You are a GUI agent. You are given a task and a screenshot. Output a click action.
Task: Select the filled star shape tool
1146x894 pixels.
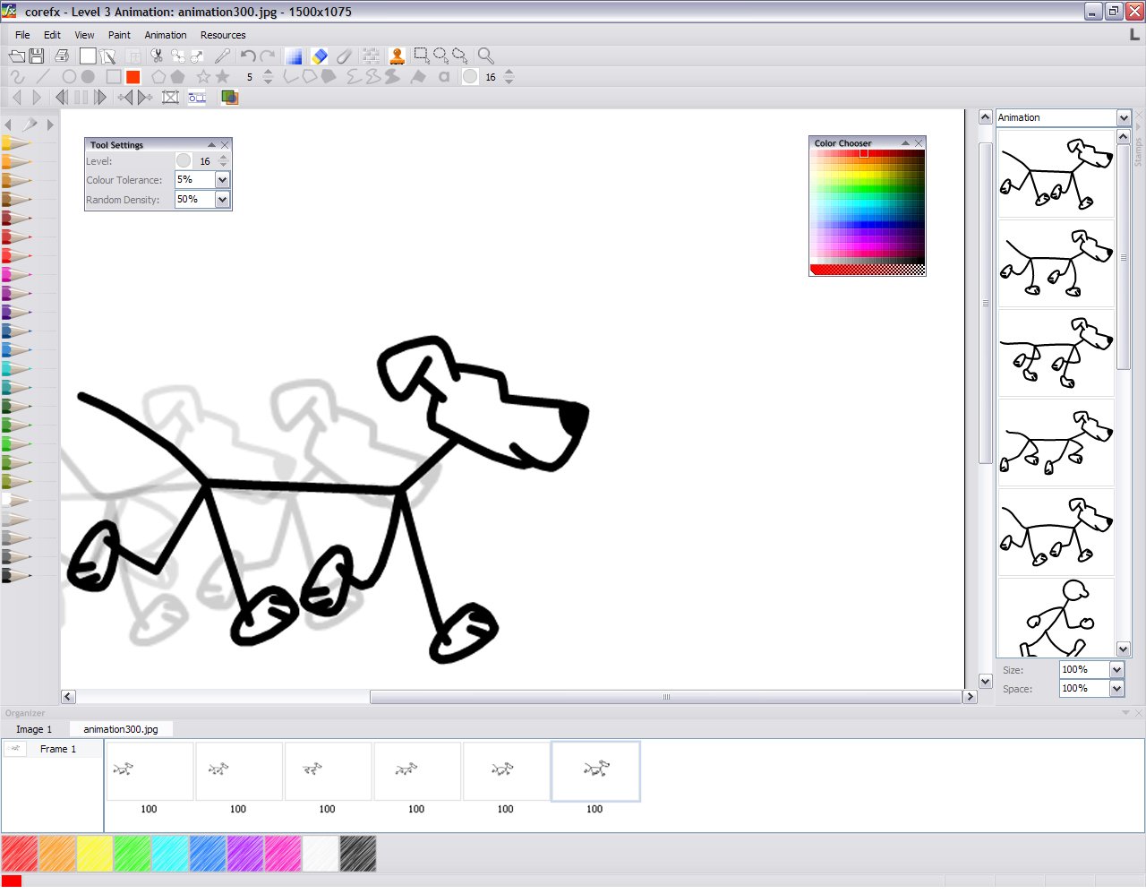222,77
